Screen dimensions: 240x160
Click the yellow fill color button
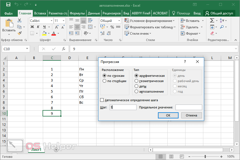coord(44,34)
